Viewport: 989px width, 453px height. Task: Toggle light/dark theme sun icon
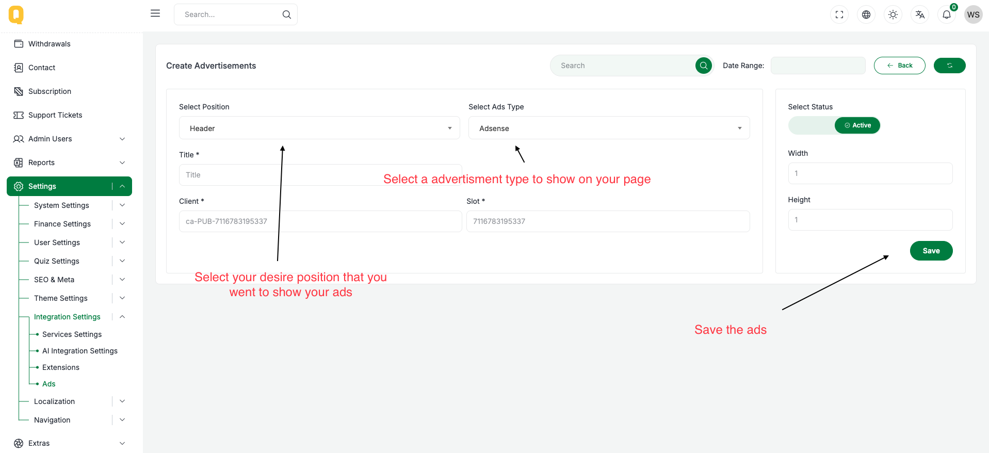[893, 14]
